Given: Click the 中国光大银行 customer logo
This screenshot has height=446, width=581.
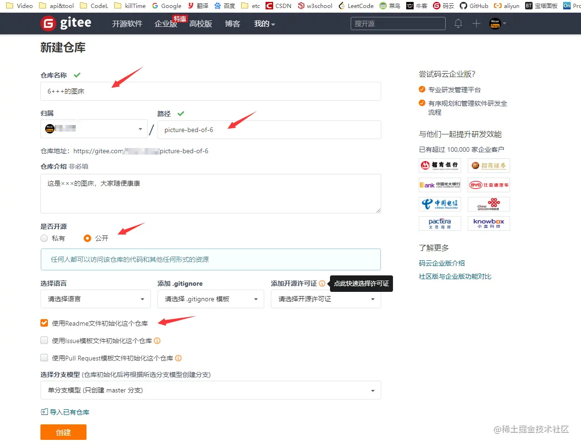Looking at the screenshot, I should click(x=440, y=185).
